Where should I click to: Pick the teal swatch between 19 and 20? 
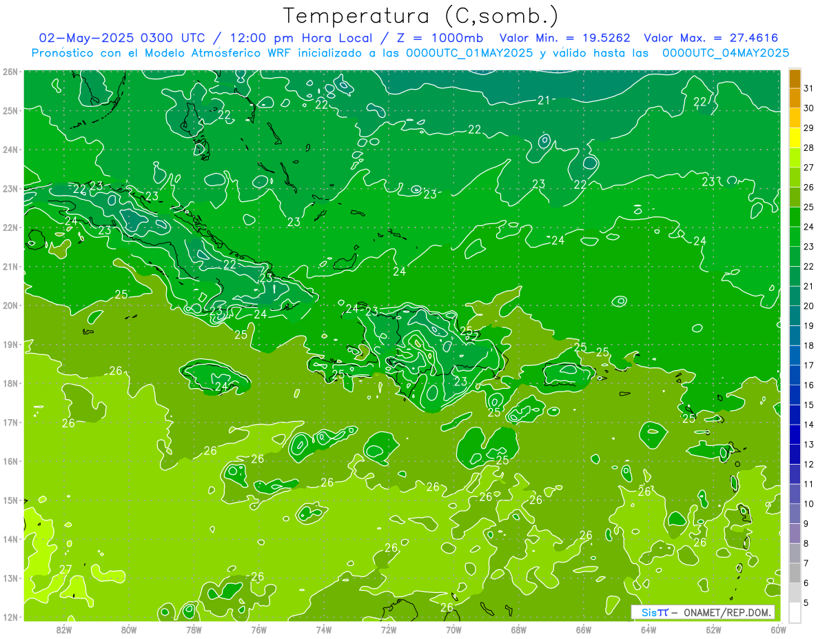(x=795, y=316)
